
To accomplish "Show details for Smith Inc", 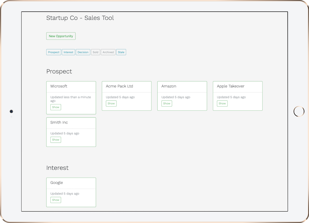I will click(x=56, y=140).
